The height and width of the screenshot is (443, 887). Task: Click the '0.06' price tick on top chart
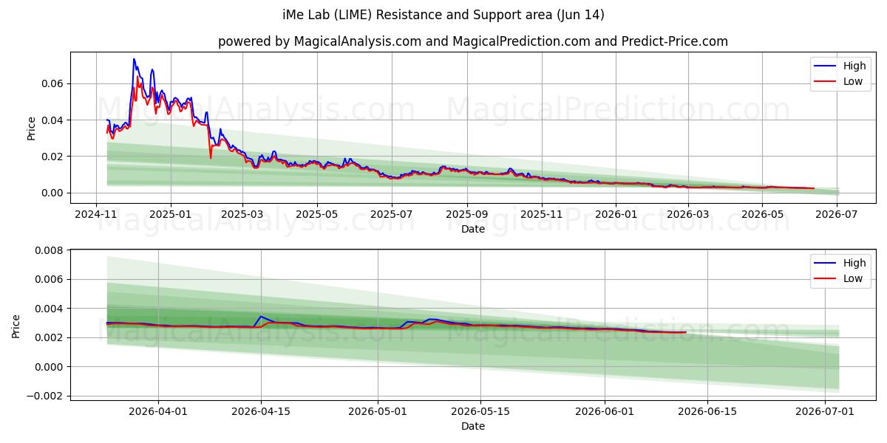pyautogui.click(x=53, y=83)
